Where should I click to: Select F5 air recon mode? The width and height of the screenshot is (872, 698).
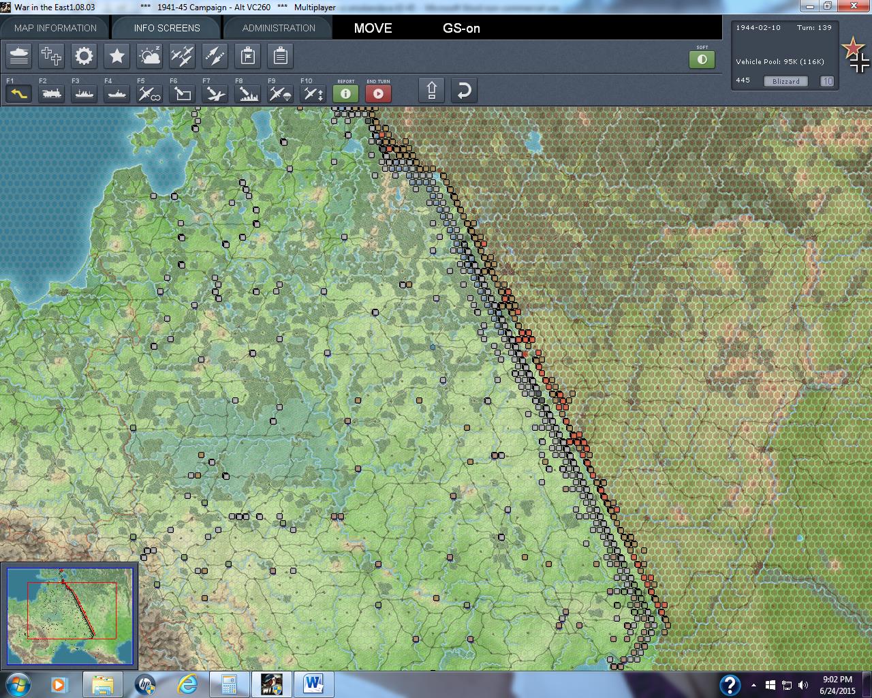coord(150,93)
